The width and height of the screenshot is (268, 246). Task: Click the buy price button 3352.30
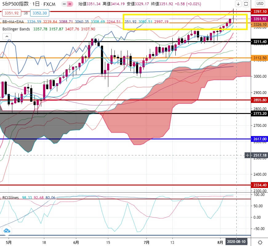pyautogui.click(x=40, y=13)
